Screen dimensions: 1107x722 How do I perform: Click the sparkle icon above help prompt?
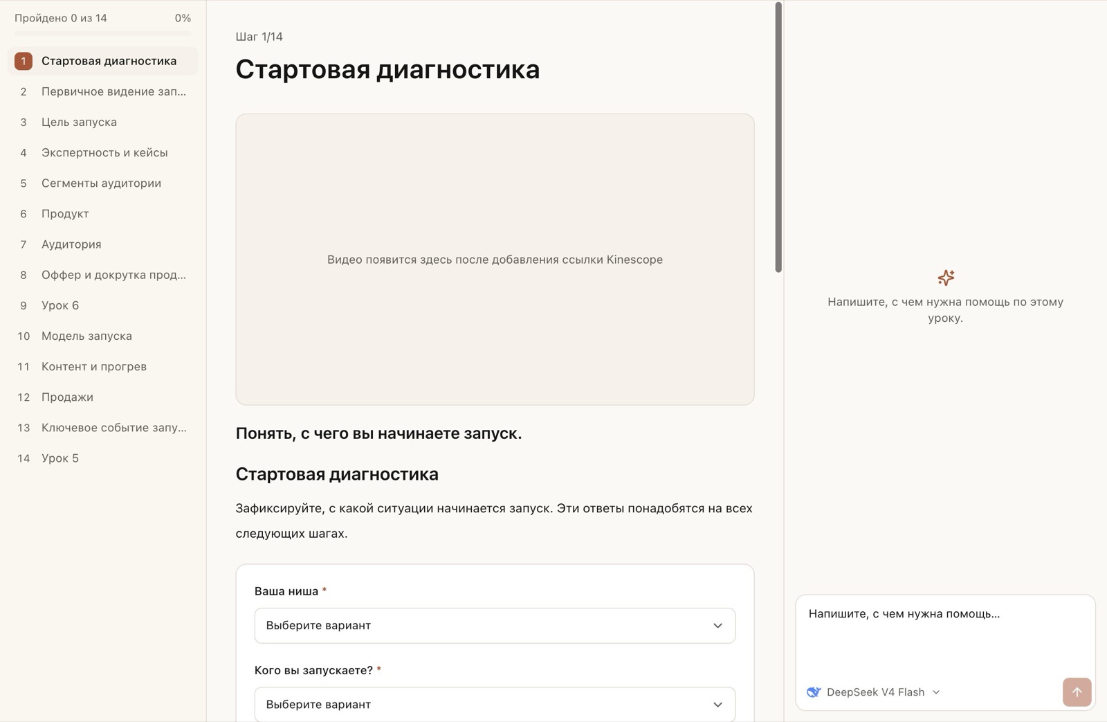point(946,278)
